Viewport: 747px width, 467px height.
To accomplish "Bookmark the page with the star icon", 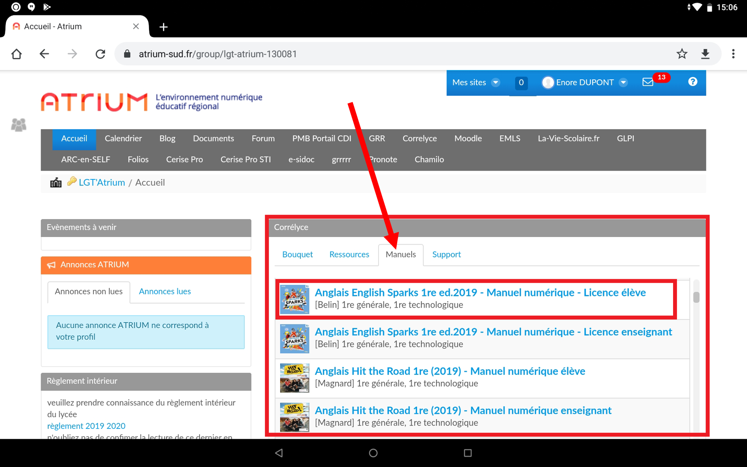I will (x=682, y=54).
